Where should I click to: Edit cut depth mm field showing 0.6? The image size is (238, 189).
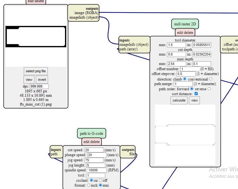coord(176,54)
